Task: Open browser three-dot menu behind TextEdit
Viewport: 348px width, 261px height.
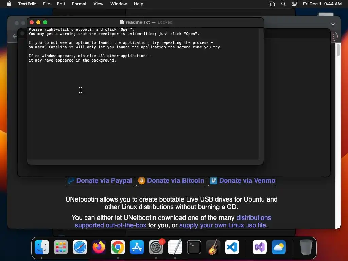Action: (x=333, y=36)
